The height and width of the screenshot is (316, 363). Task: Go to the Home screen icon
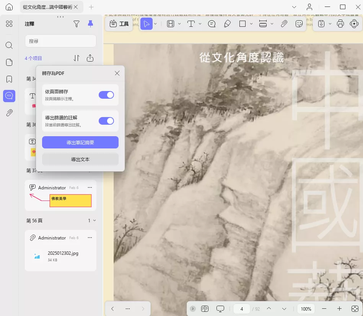(9, 7)
